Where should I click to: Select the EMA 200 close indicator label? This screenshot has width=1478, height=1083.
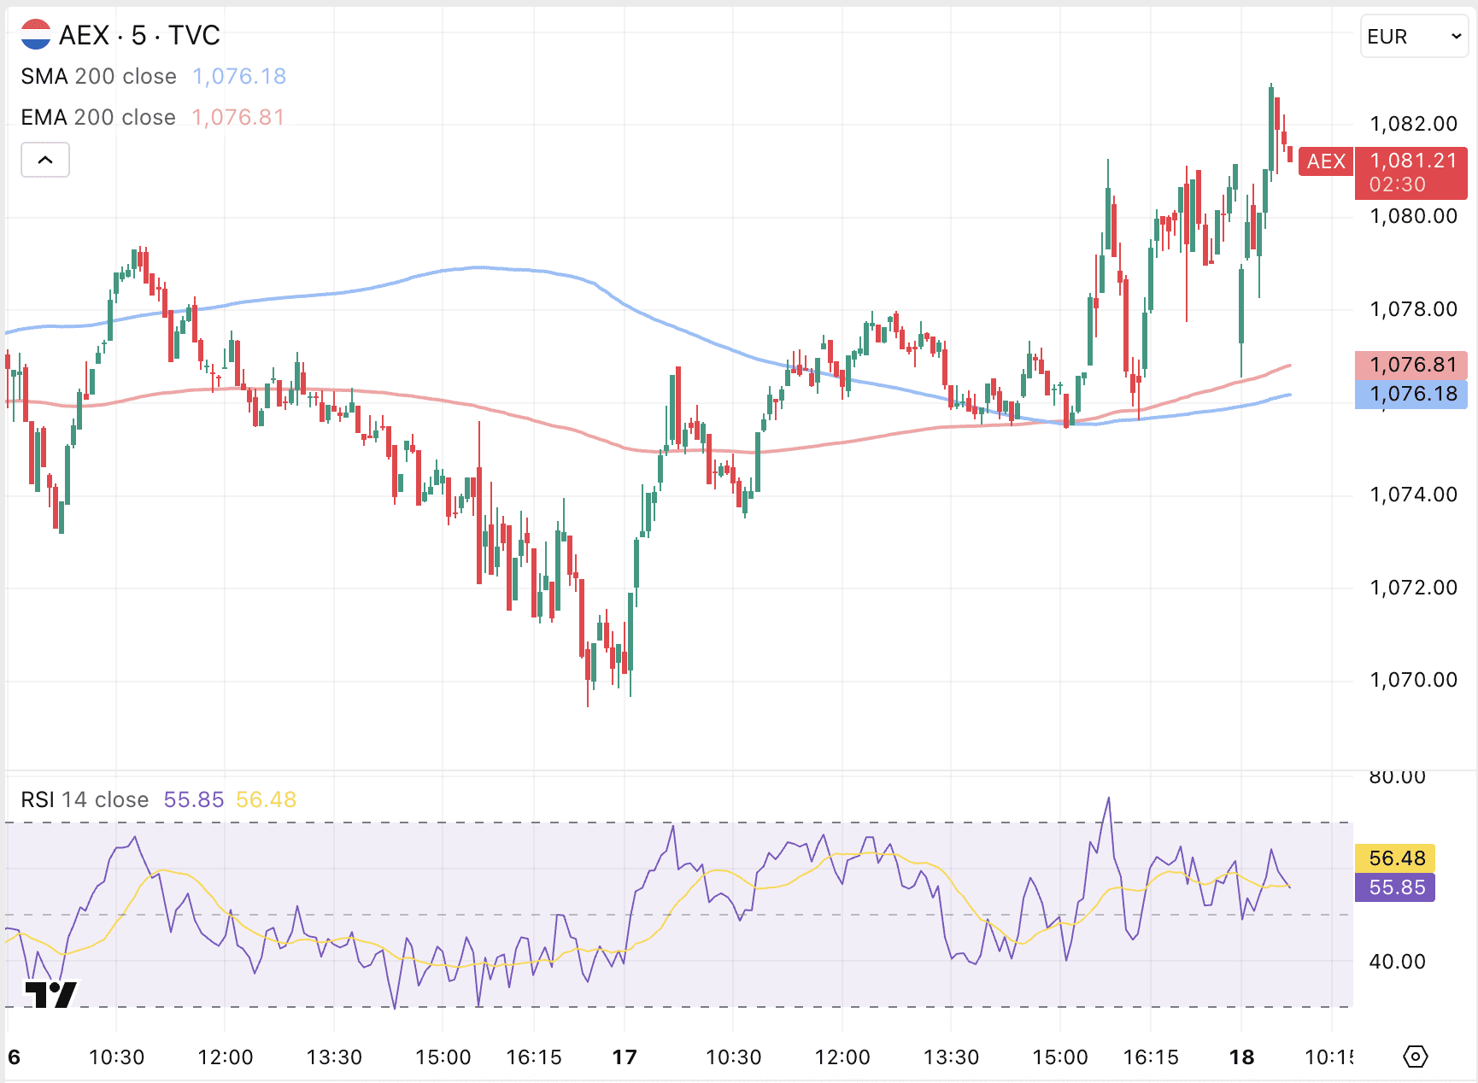(x=98, y=117)
